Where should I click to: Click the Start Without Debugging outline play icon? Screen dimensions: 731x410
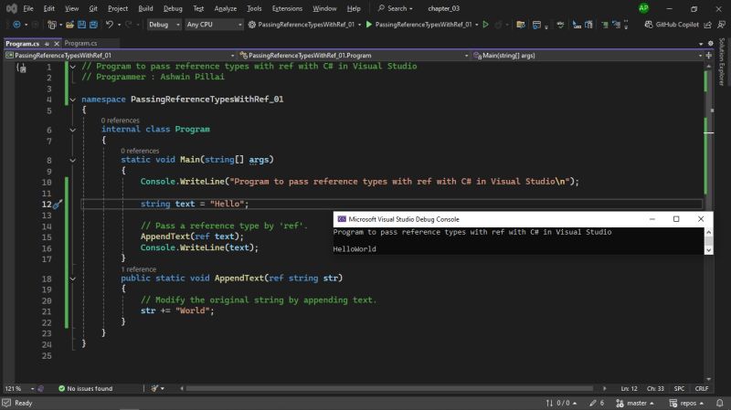point(486,25)
